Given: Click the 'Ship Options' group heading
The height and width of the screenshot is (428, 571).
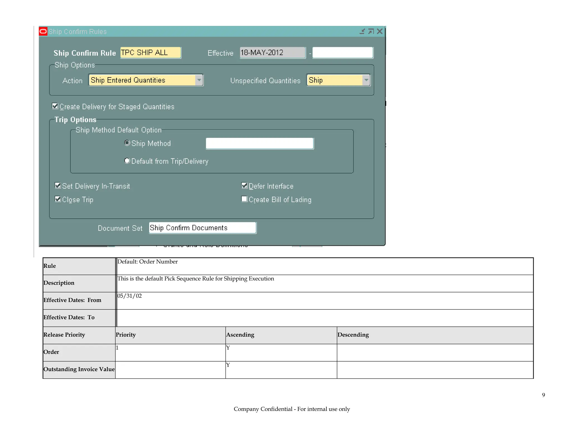Looking at the screenshot, I should [x=75, y=65].
